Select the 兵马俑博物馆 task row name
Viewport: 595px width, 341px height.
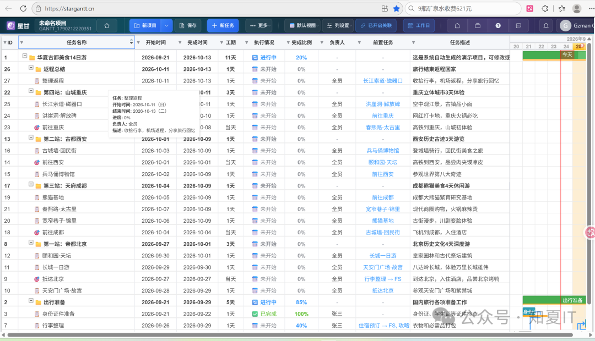coord(58,174)
